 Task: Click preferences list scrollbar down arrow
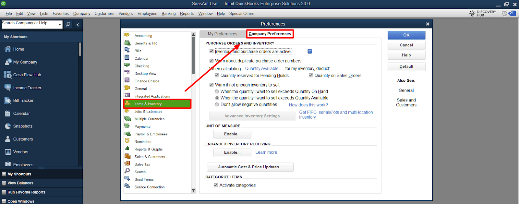194,190
